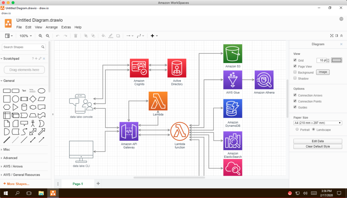347x198 pixels.
Task: Switch to the Page-1 tab
Action: (78, 184)
